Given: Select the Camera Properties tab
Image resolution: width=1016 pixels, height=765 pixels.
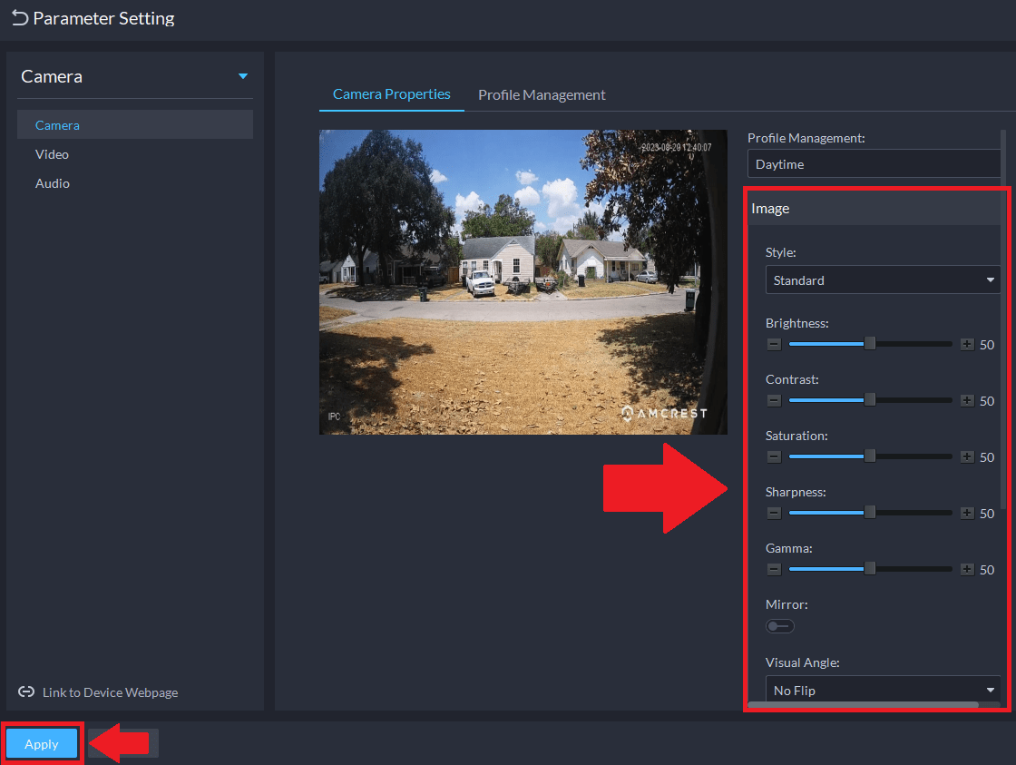Looking at the screenshot, I should point(391,94).
